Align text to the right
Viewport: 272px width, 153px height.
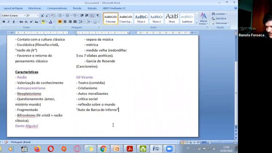[x=70, y=22]
